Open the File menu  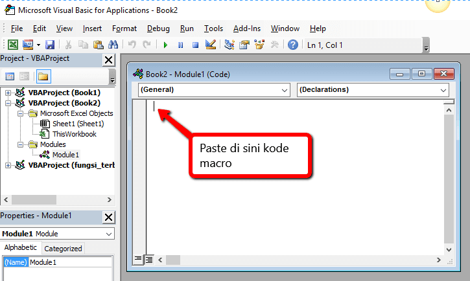(17, 28)
